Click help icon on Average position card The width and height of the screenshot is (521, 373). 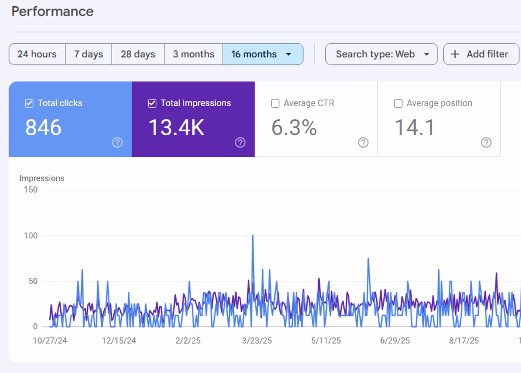pyautogui.click(x=486, y=142)
